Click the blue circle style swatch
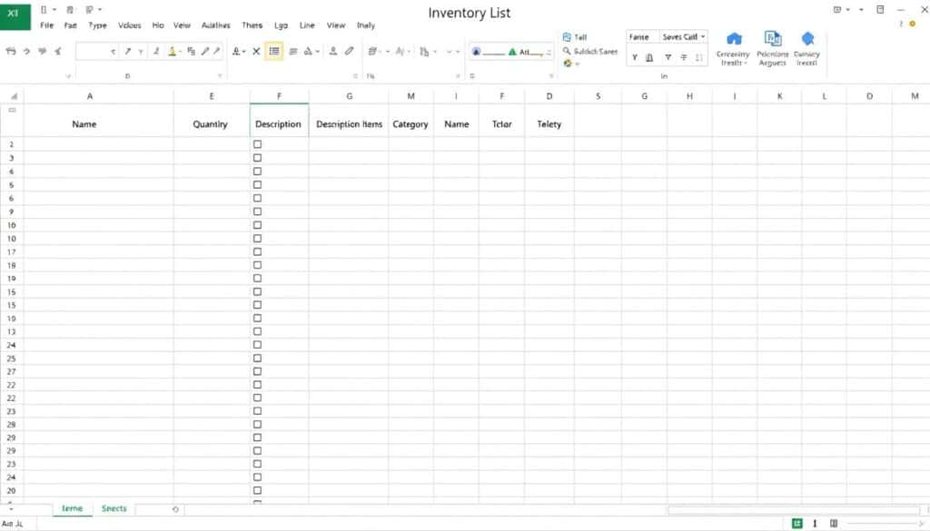930x531 pixels. tap(476, 52)
